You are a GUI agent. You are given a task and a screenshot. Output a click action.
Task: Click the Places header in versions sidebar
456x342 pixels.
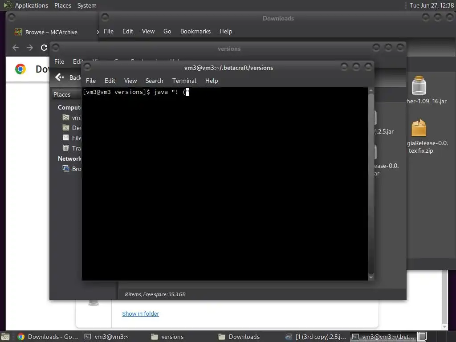click(62, 94)
